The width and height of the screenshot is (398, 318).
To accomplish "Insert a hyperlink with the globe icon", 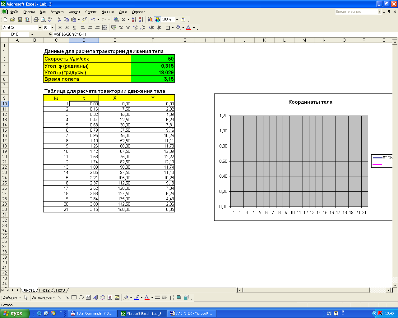I will (x=116, y=20).
